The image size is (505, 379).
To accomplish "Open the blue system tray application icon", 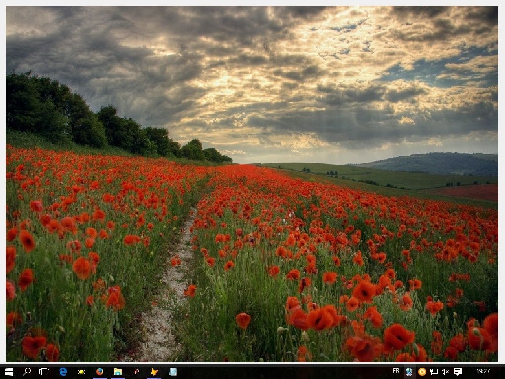I will click(409, 373).
